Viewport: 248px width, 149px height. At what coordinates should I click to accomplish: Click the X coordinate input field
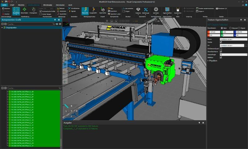point(215,32)
